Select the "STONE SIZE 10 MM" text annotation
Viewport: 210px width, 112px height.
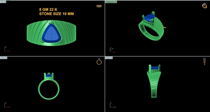[56, 14]
